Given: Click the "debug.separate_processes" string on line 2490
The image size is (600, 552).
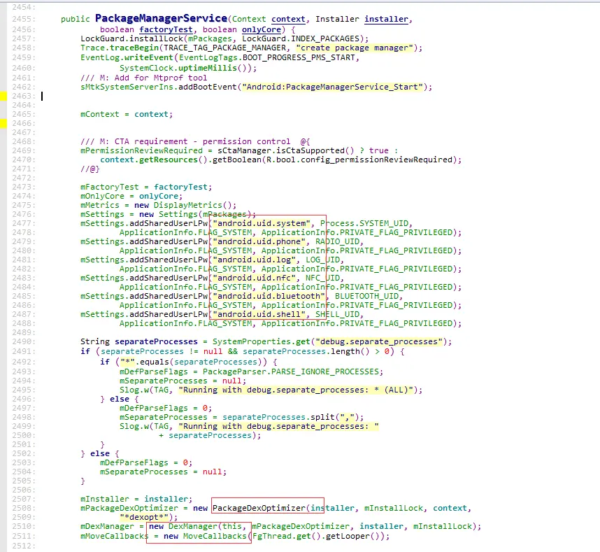Looking at the screenshot, I should [379, 341].
